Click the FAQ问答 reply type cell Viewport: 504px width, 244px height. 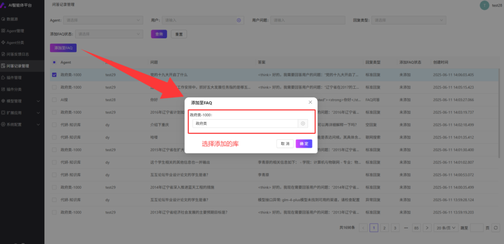(372, 100)
